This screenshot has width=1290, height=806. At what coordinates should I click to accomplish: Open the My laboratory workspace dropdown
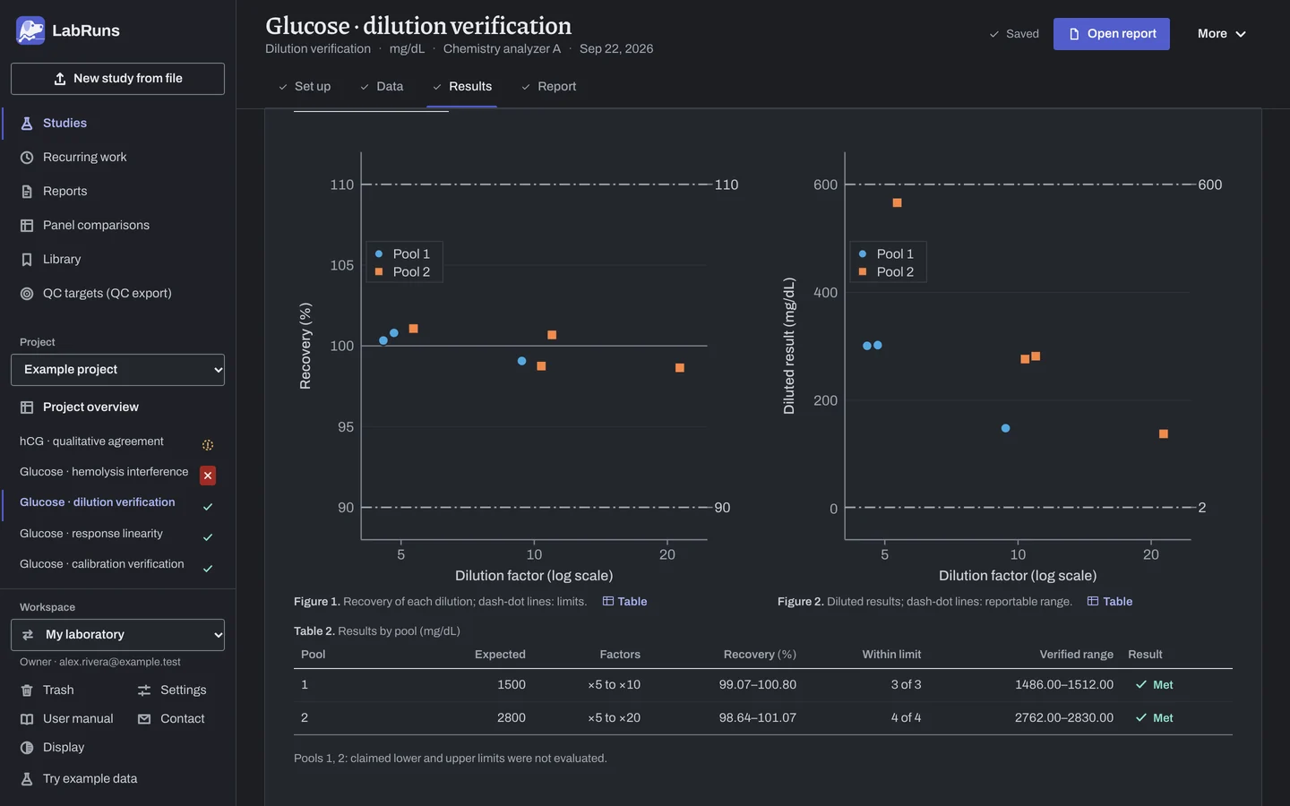point(117,635)
